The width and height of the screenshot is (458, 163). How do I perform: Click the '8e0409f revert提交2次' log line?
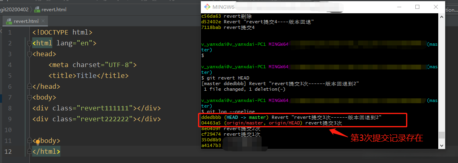(x=231, y=128)
